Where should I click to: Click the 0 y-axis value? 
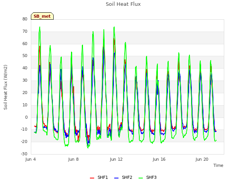coord(26,117)
